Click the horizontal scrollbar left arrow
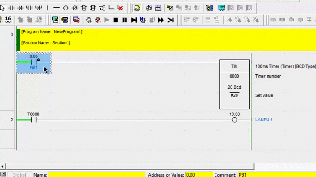Viewport: 316px width, 177px height. [x=2, y=167]
